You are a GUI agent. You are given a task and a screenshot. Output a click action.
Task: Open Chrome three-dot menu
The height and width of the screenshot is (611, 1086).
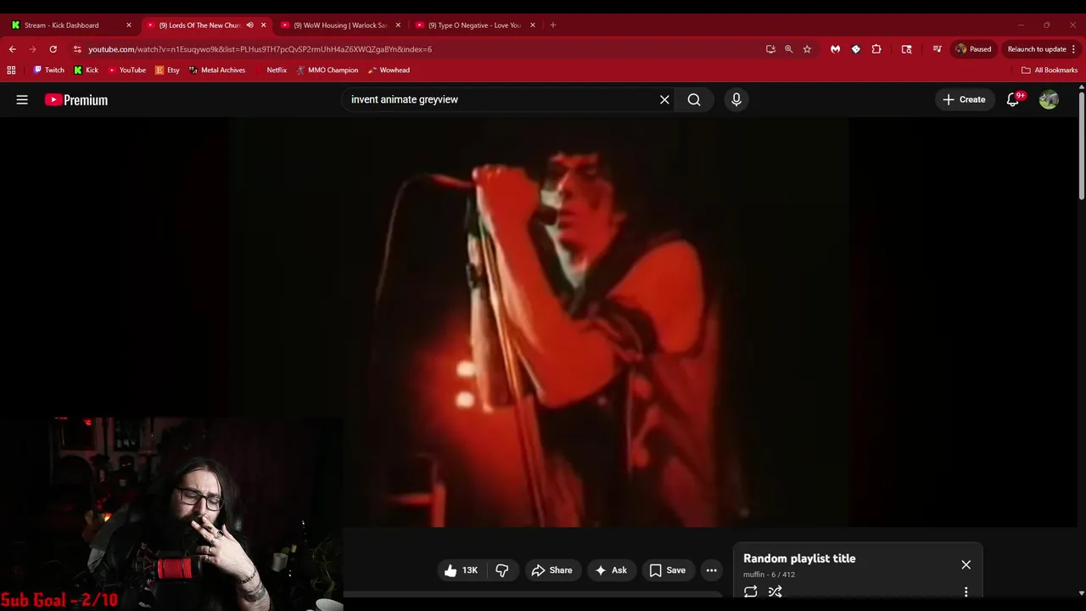click(x=1073, y=49)
